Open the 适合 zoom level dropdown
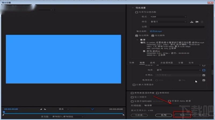Image resolution: width=215 pixels, height=120 pixels. (x=63, y=109)
